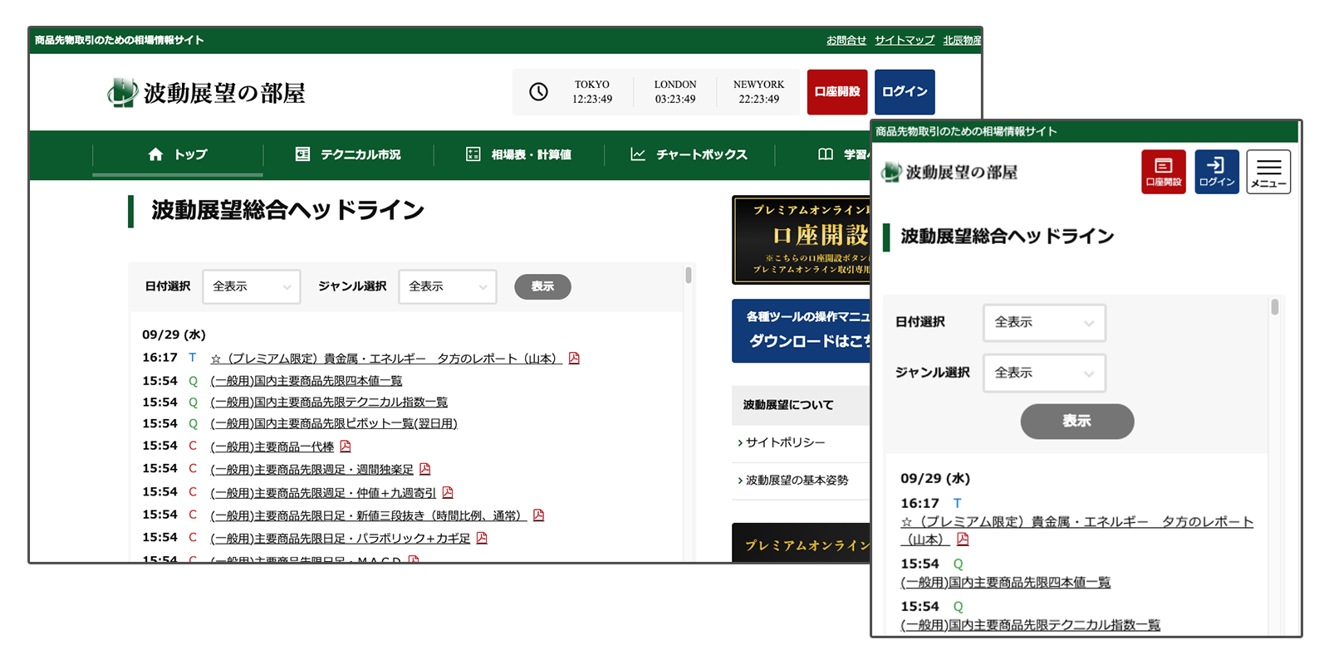Image resolution: width=1329 pixels, height=664 pixels.
Task: Open PDF icon beside 主要商品一代棒
Action: tap(346, 447)
